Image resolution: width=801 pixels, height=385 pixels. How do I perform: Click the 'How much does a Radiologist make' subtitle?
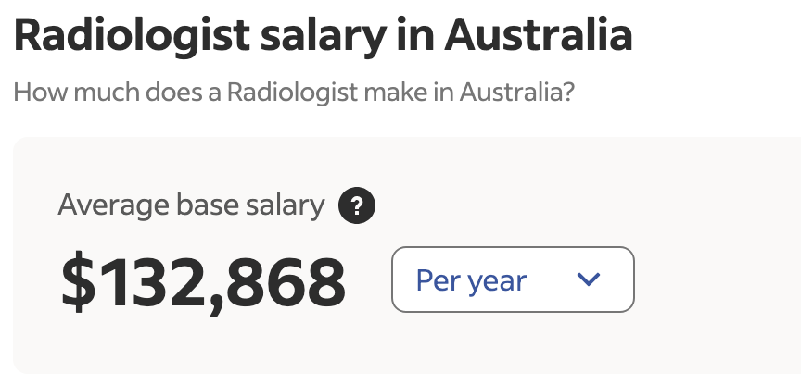(294, 93)
